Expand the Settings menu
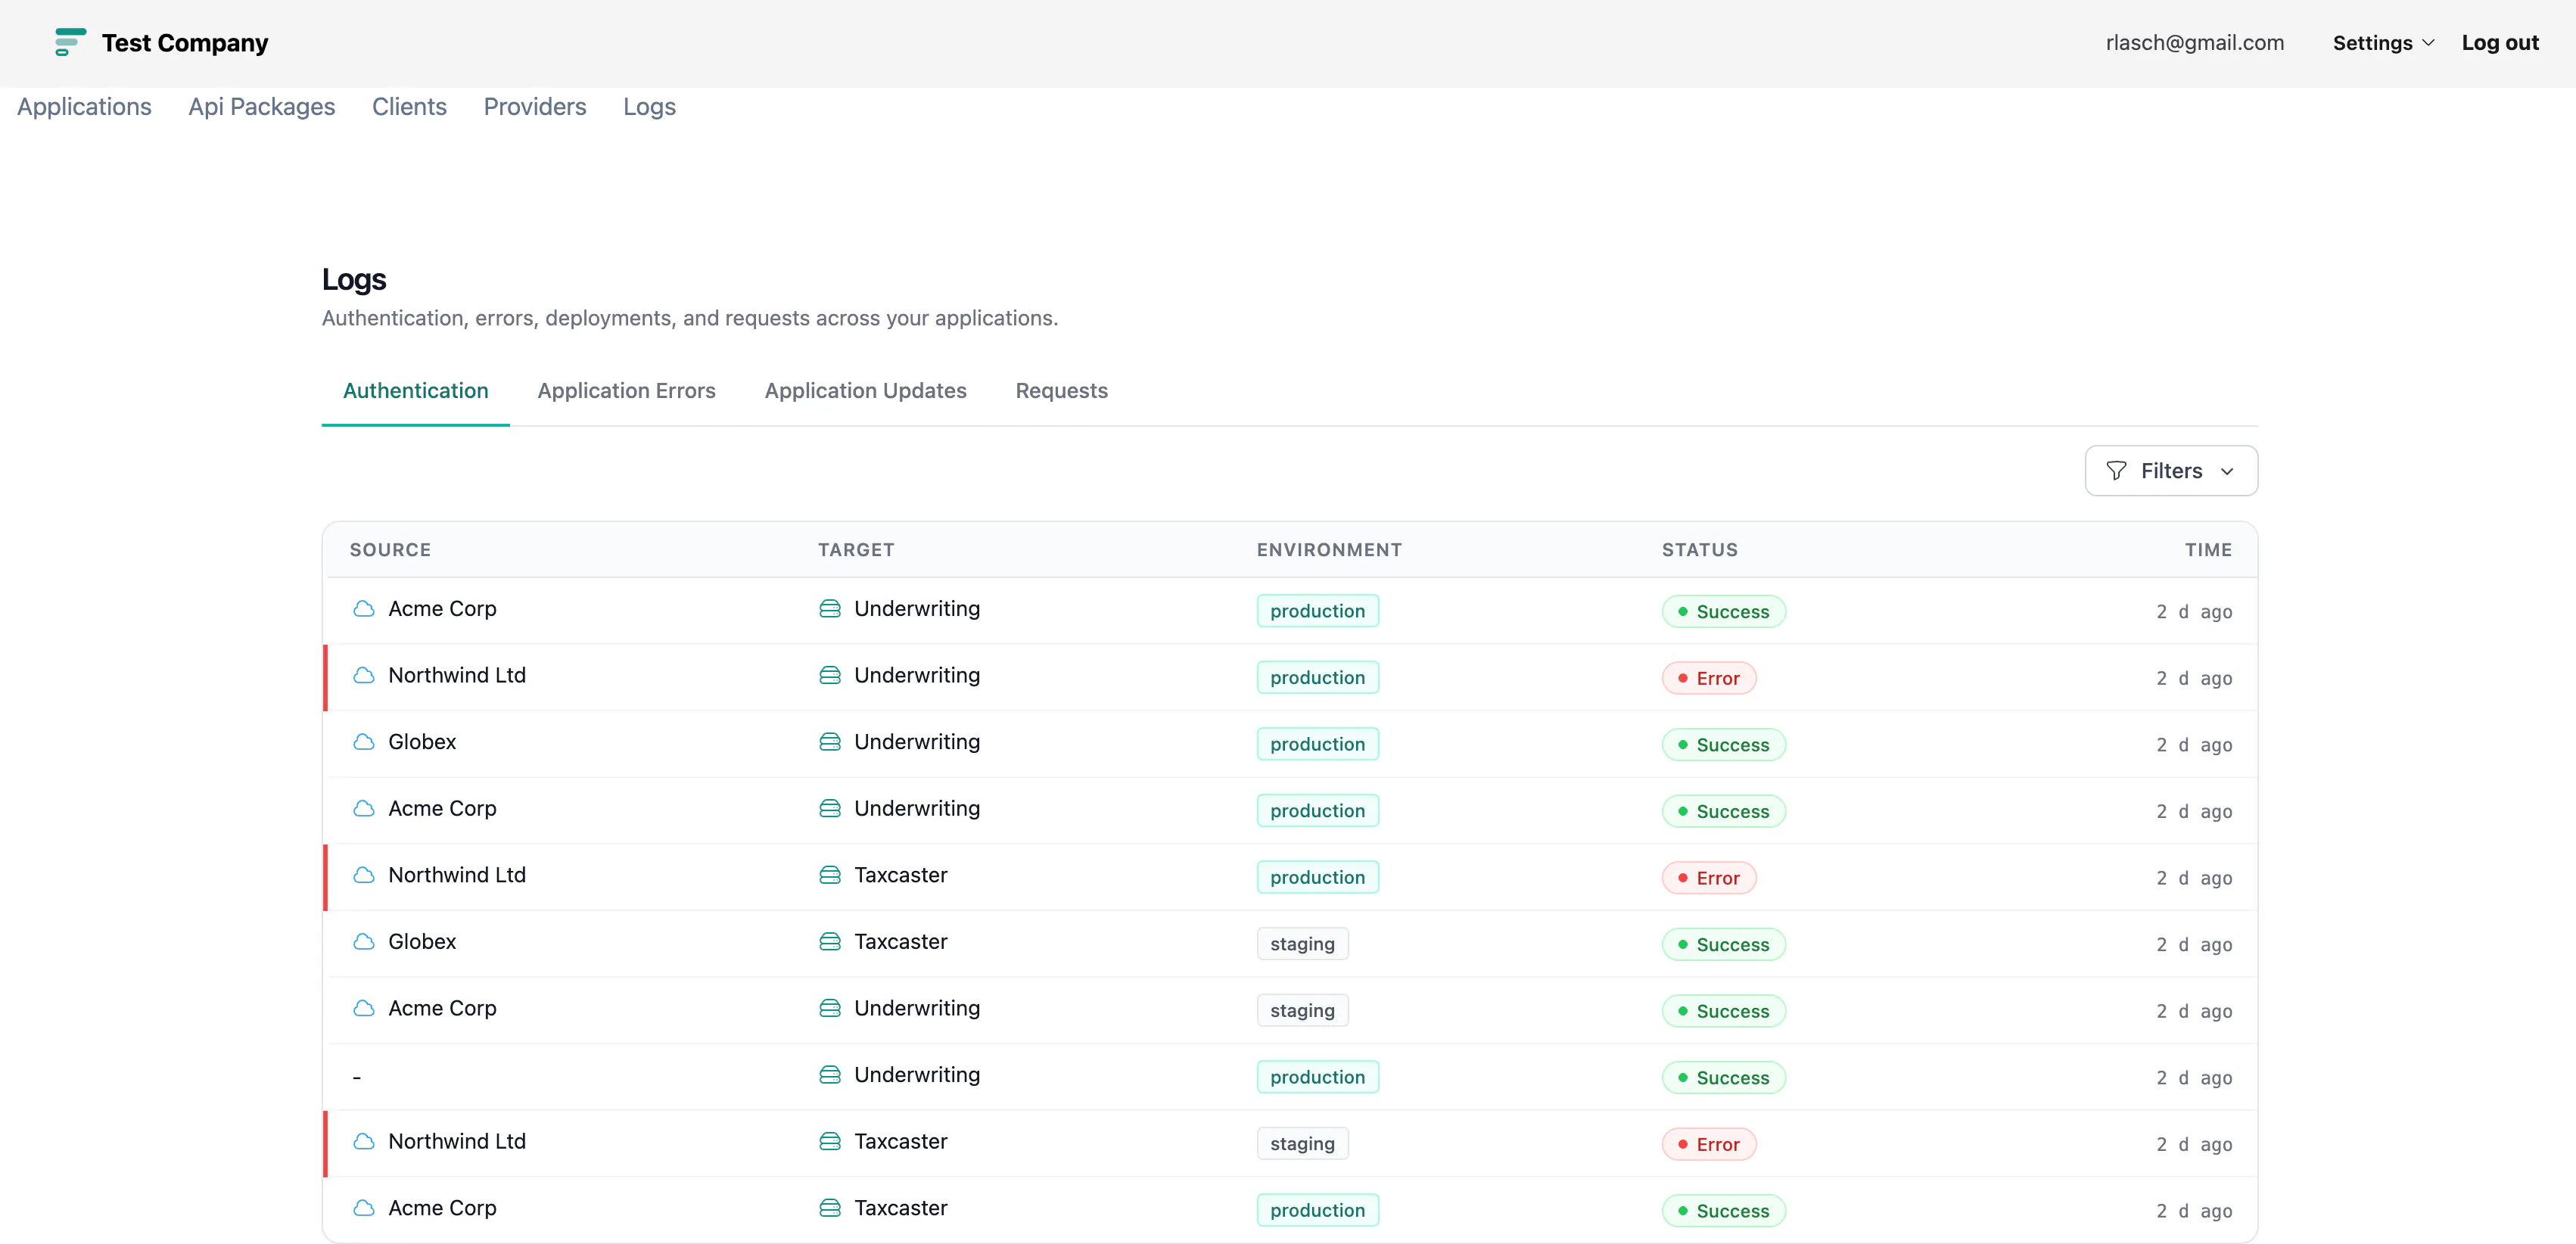Viewport: 2576px width, 1244px height. 2383,43
